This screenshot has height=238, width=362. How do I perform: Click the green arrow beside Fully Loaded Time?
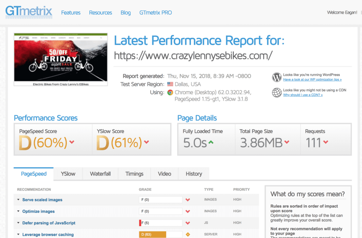[211, 142]
